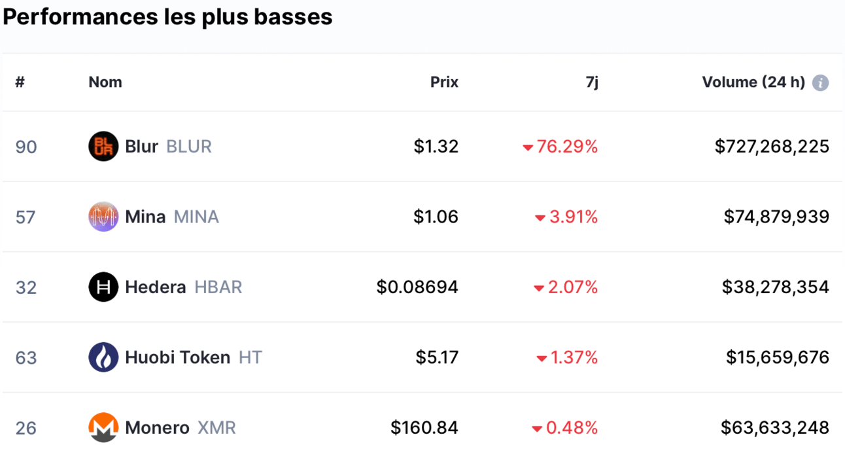
Task: Sort by Volume (24 h) header text
Action: tap(753, 82)
